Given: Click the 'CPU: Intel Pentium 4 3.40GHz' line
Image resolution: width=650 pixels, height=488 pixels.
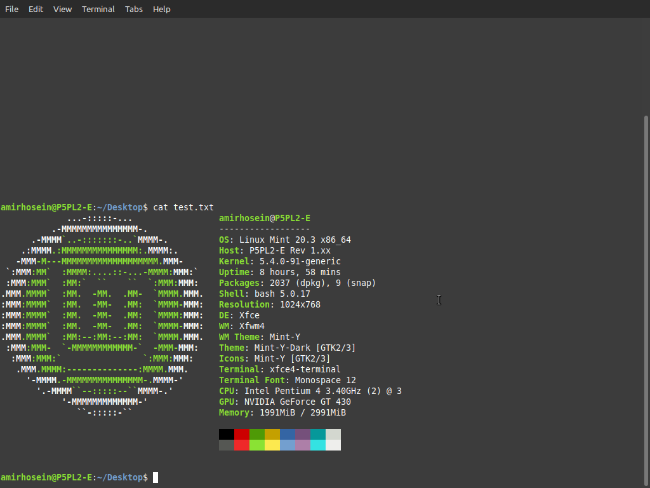Looking at the screenshot, I should click(x=310, y=391).
